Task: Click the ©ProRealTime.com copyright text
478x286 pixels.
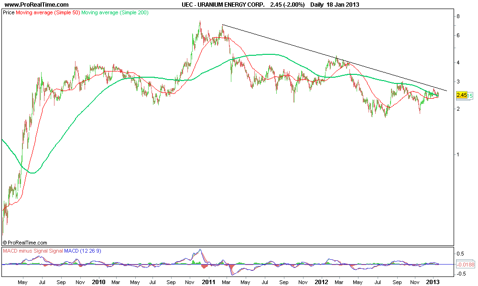Action: (x=25, y=243)
